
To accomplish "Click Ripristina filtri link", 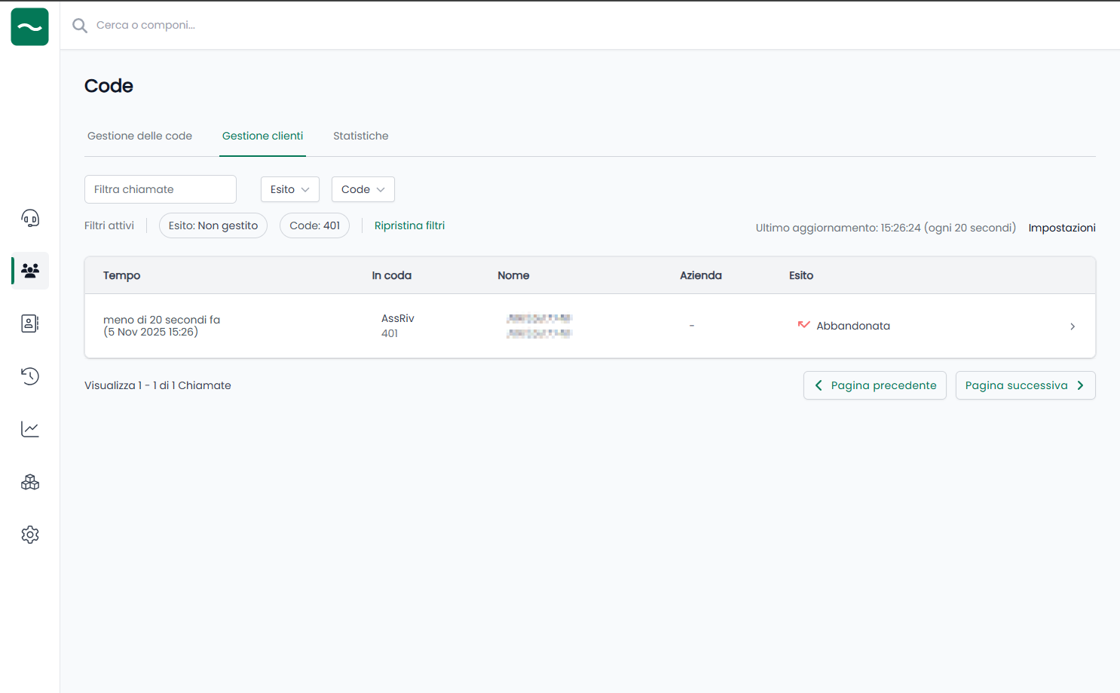I will pyautogui.click(x=409, y=225).
